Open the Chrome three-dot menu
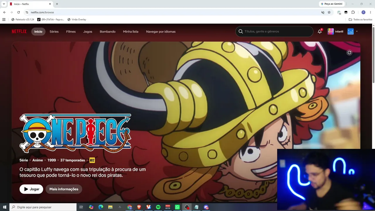This screenshot has height=211, width=375. [x=370, y=12]
